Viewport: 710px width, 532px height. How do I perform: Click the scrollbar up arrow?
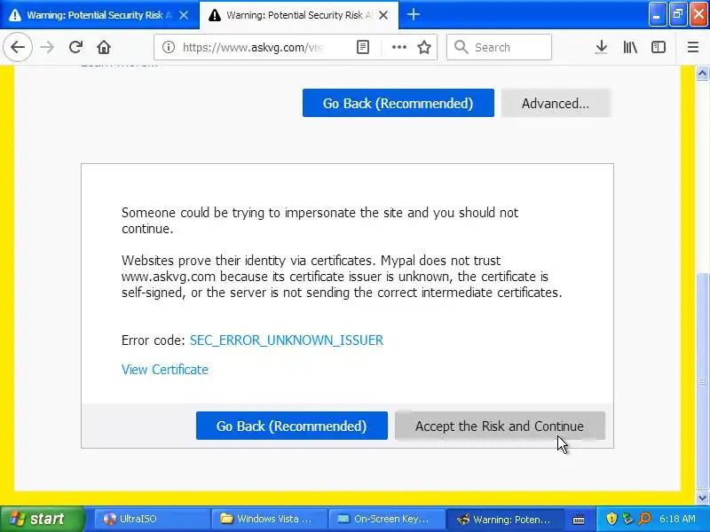click(x=702, y=74)
